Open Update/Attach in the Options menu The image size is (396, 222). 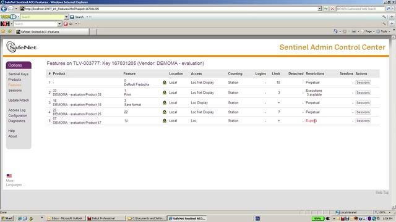click(19, 100)
